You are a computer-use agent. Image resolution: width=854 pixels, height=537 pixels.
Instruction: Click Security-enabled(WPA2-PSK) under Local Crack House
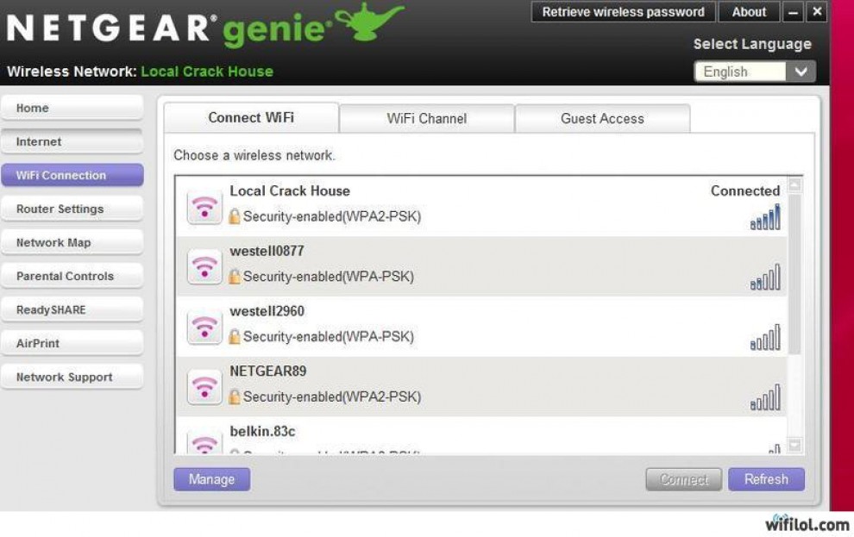click(x=332, y=216)
